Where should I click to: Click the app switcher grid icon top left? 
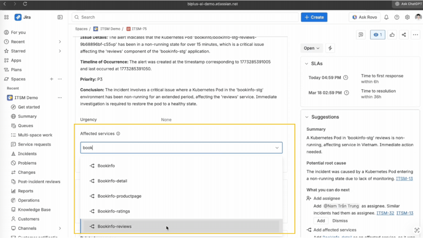click(6, 17)
